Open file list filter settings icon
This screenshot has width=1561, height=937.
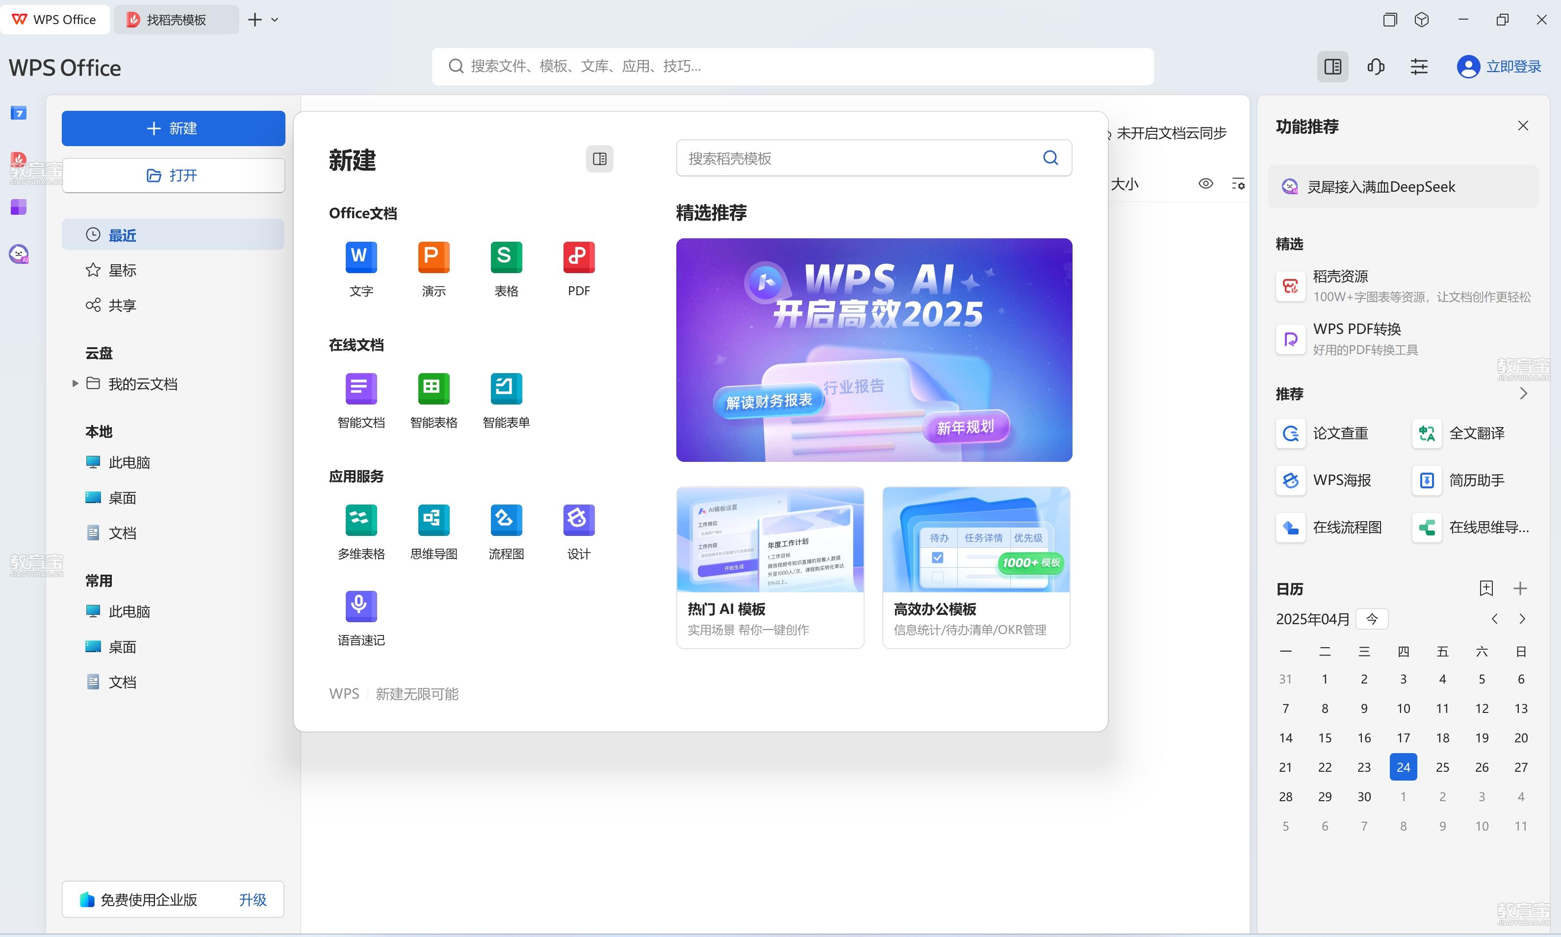[x=1238, y=184]
